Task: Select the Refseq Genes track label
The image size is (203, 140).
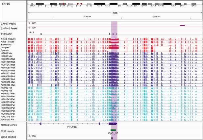Action: click(x=9, y=125)
